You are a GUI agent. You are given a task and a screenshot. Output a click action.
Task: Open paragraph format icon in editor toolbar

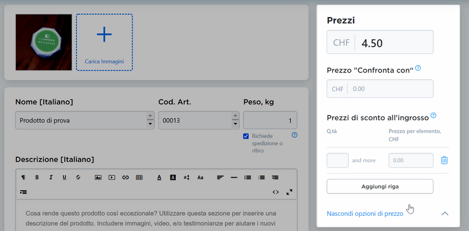click(23, 177)
